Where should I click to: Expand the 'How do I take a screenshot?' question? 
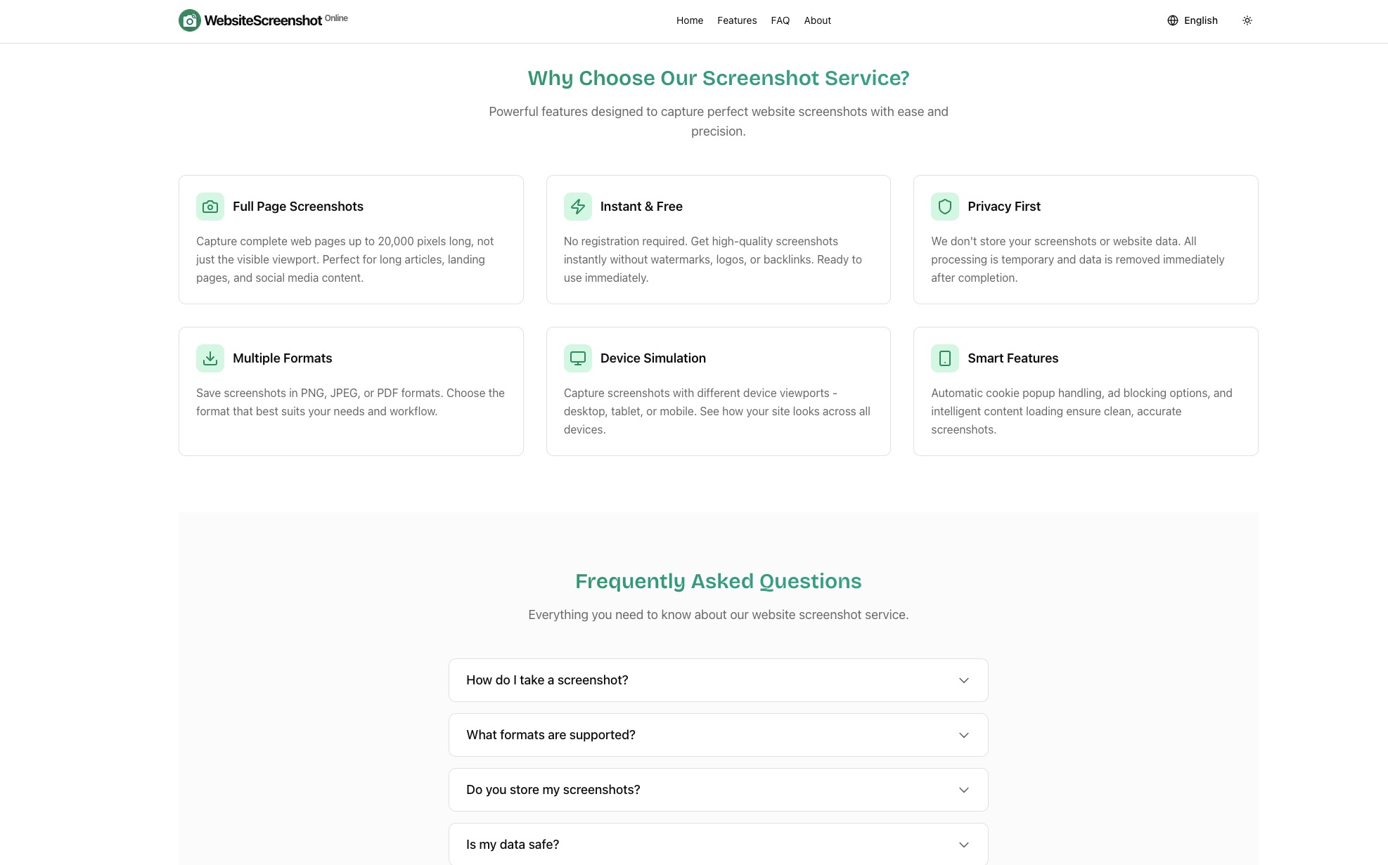(x=719, y=680)
